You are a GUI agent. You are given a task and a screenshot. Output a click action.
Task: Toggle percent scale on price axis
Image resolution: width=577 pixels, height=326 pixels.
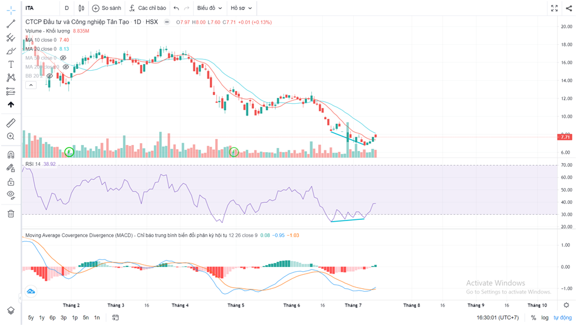click(x=533, y=318)
